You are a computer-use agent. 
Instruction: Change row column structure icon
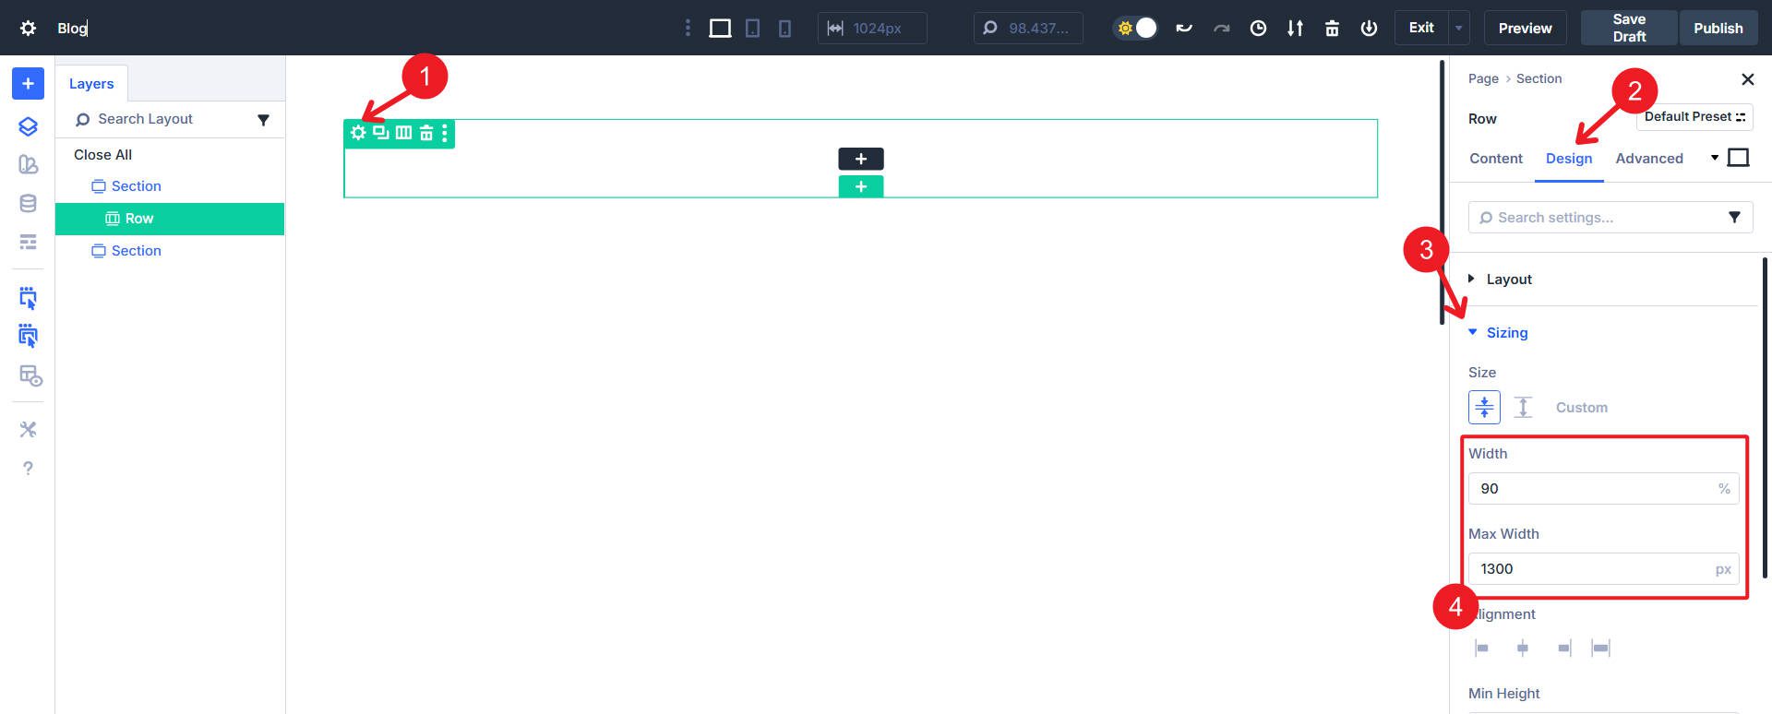[x=403, y=133]
